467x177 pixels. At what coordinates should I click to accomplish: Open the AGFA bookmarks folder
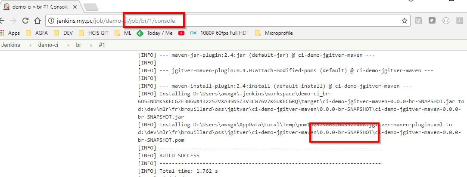click(37, 33)
